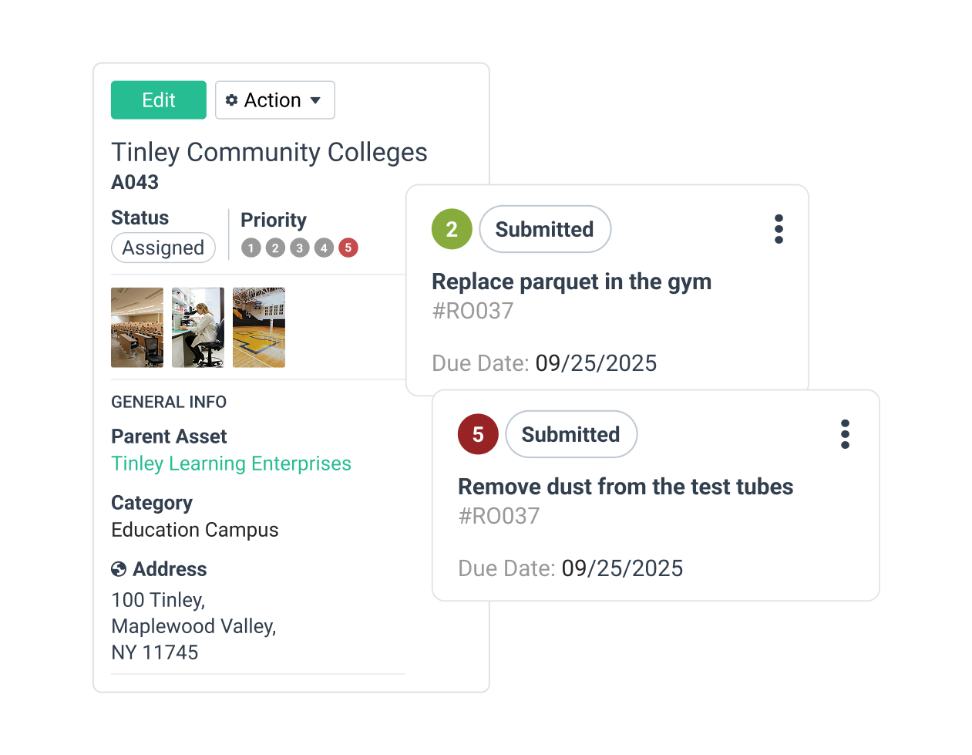Click Submitted status on parquet request
972x755 pixels.
545,229
